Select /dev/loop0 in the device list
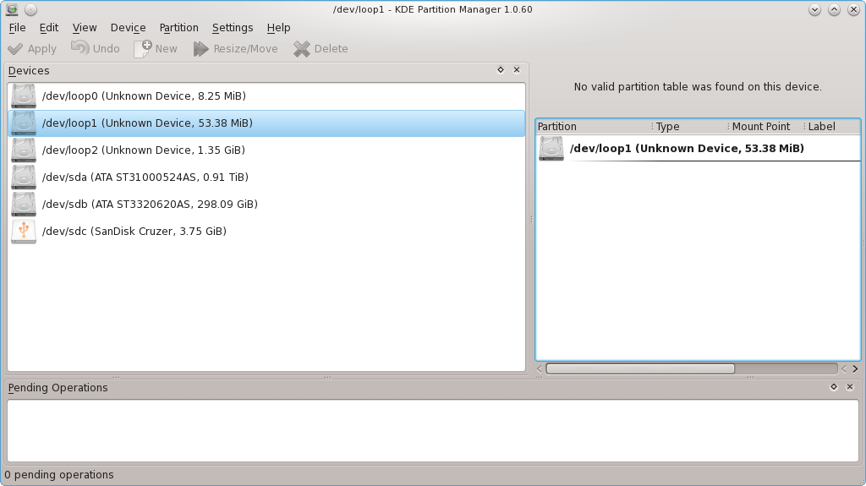866x486 pixels. pyautogui.click(x=144, y=96)
